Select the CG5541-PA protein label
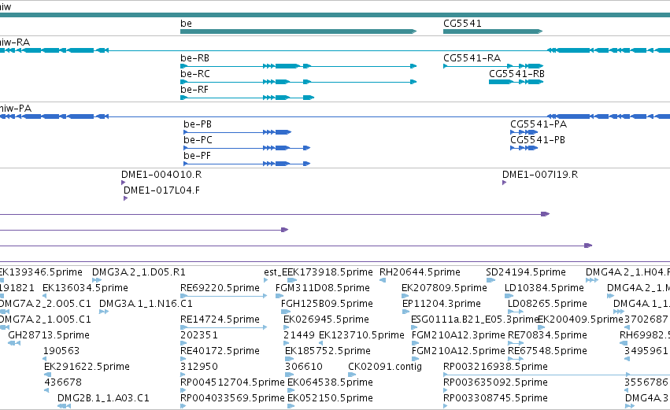This screenshot has height=410, width=670. pyautogui.click(x=539, y=124)
